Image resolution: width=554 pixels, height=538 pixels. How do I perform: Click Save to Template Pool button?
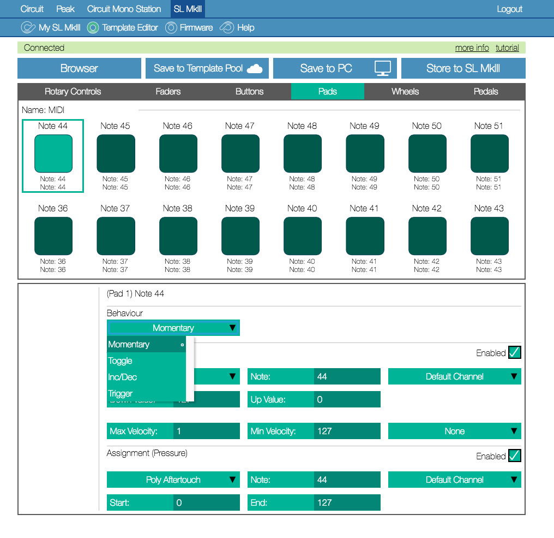207,68
